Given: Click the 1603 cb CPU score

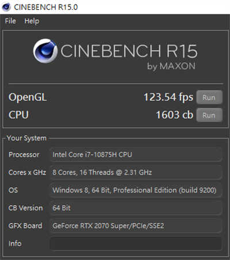Looking at the screenshot, I should coord(174,115).
